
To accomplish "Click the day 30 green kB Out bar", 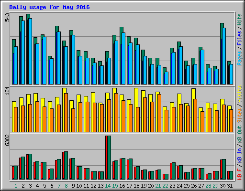I will (x=224, y=169).
